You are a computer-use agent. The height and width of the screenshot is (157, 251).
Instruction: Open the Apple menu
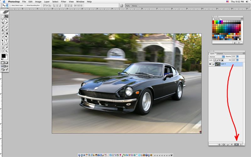pos(4,2)
